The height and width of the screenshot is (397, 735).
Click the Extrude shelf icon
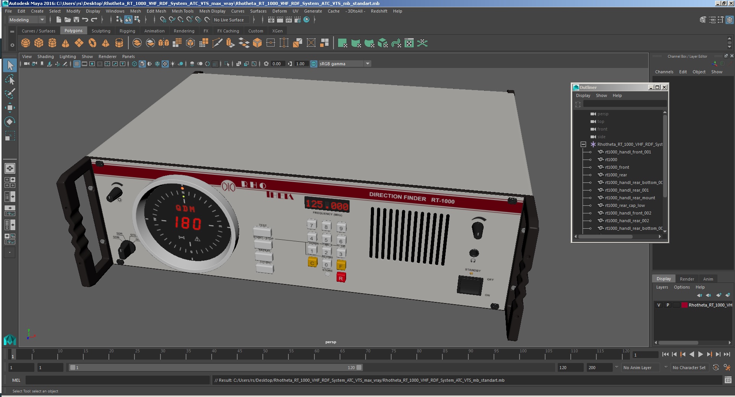point(230,43)
